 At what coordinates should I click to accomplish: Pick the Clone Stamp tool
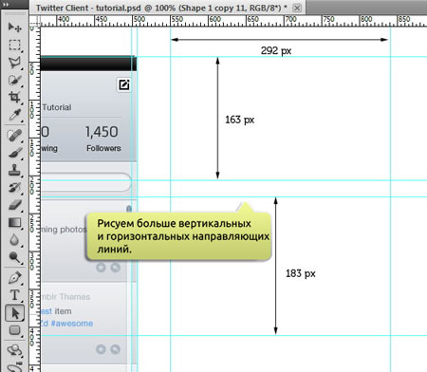pyautogui.click(x=14, y=170)
